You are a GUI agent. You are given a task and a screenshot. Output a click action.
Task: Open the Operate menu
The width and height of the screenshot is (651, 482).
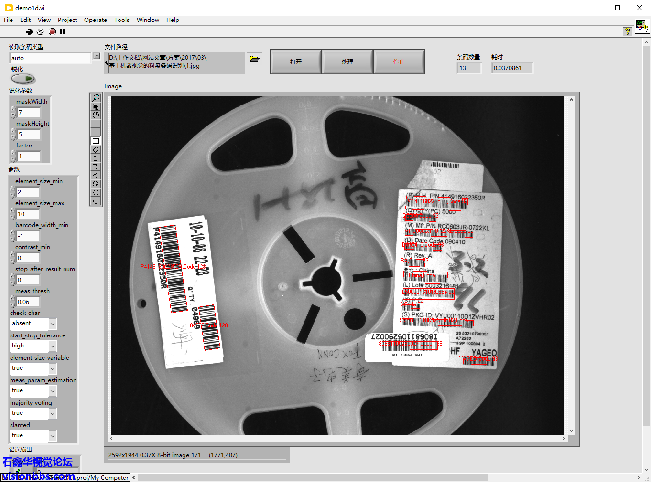(96, 20)
